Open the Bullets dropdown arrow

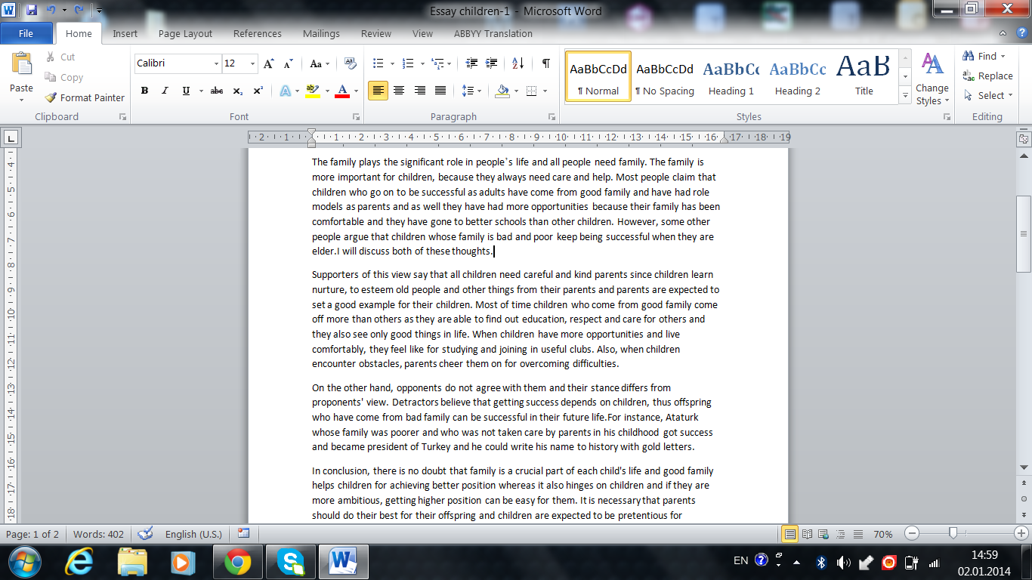pos(391,64)
